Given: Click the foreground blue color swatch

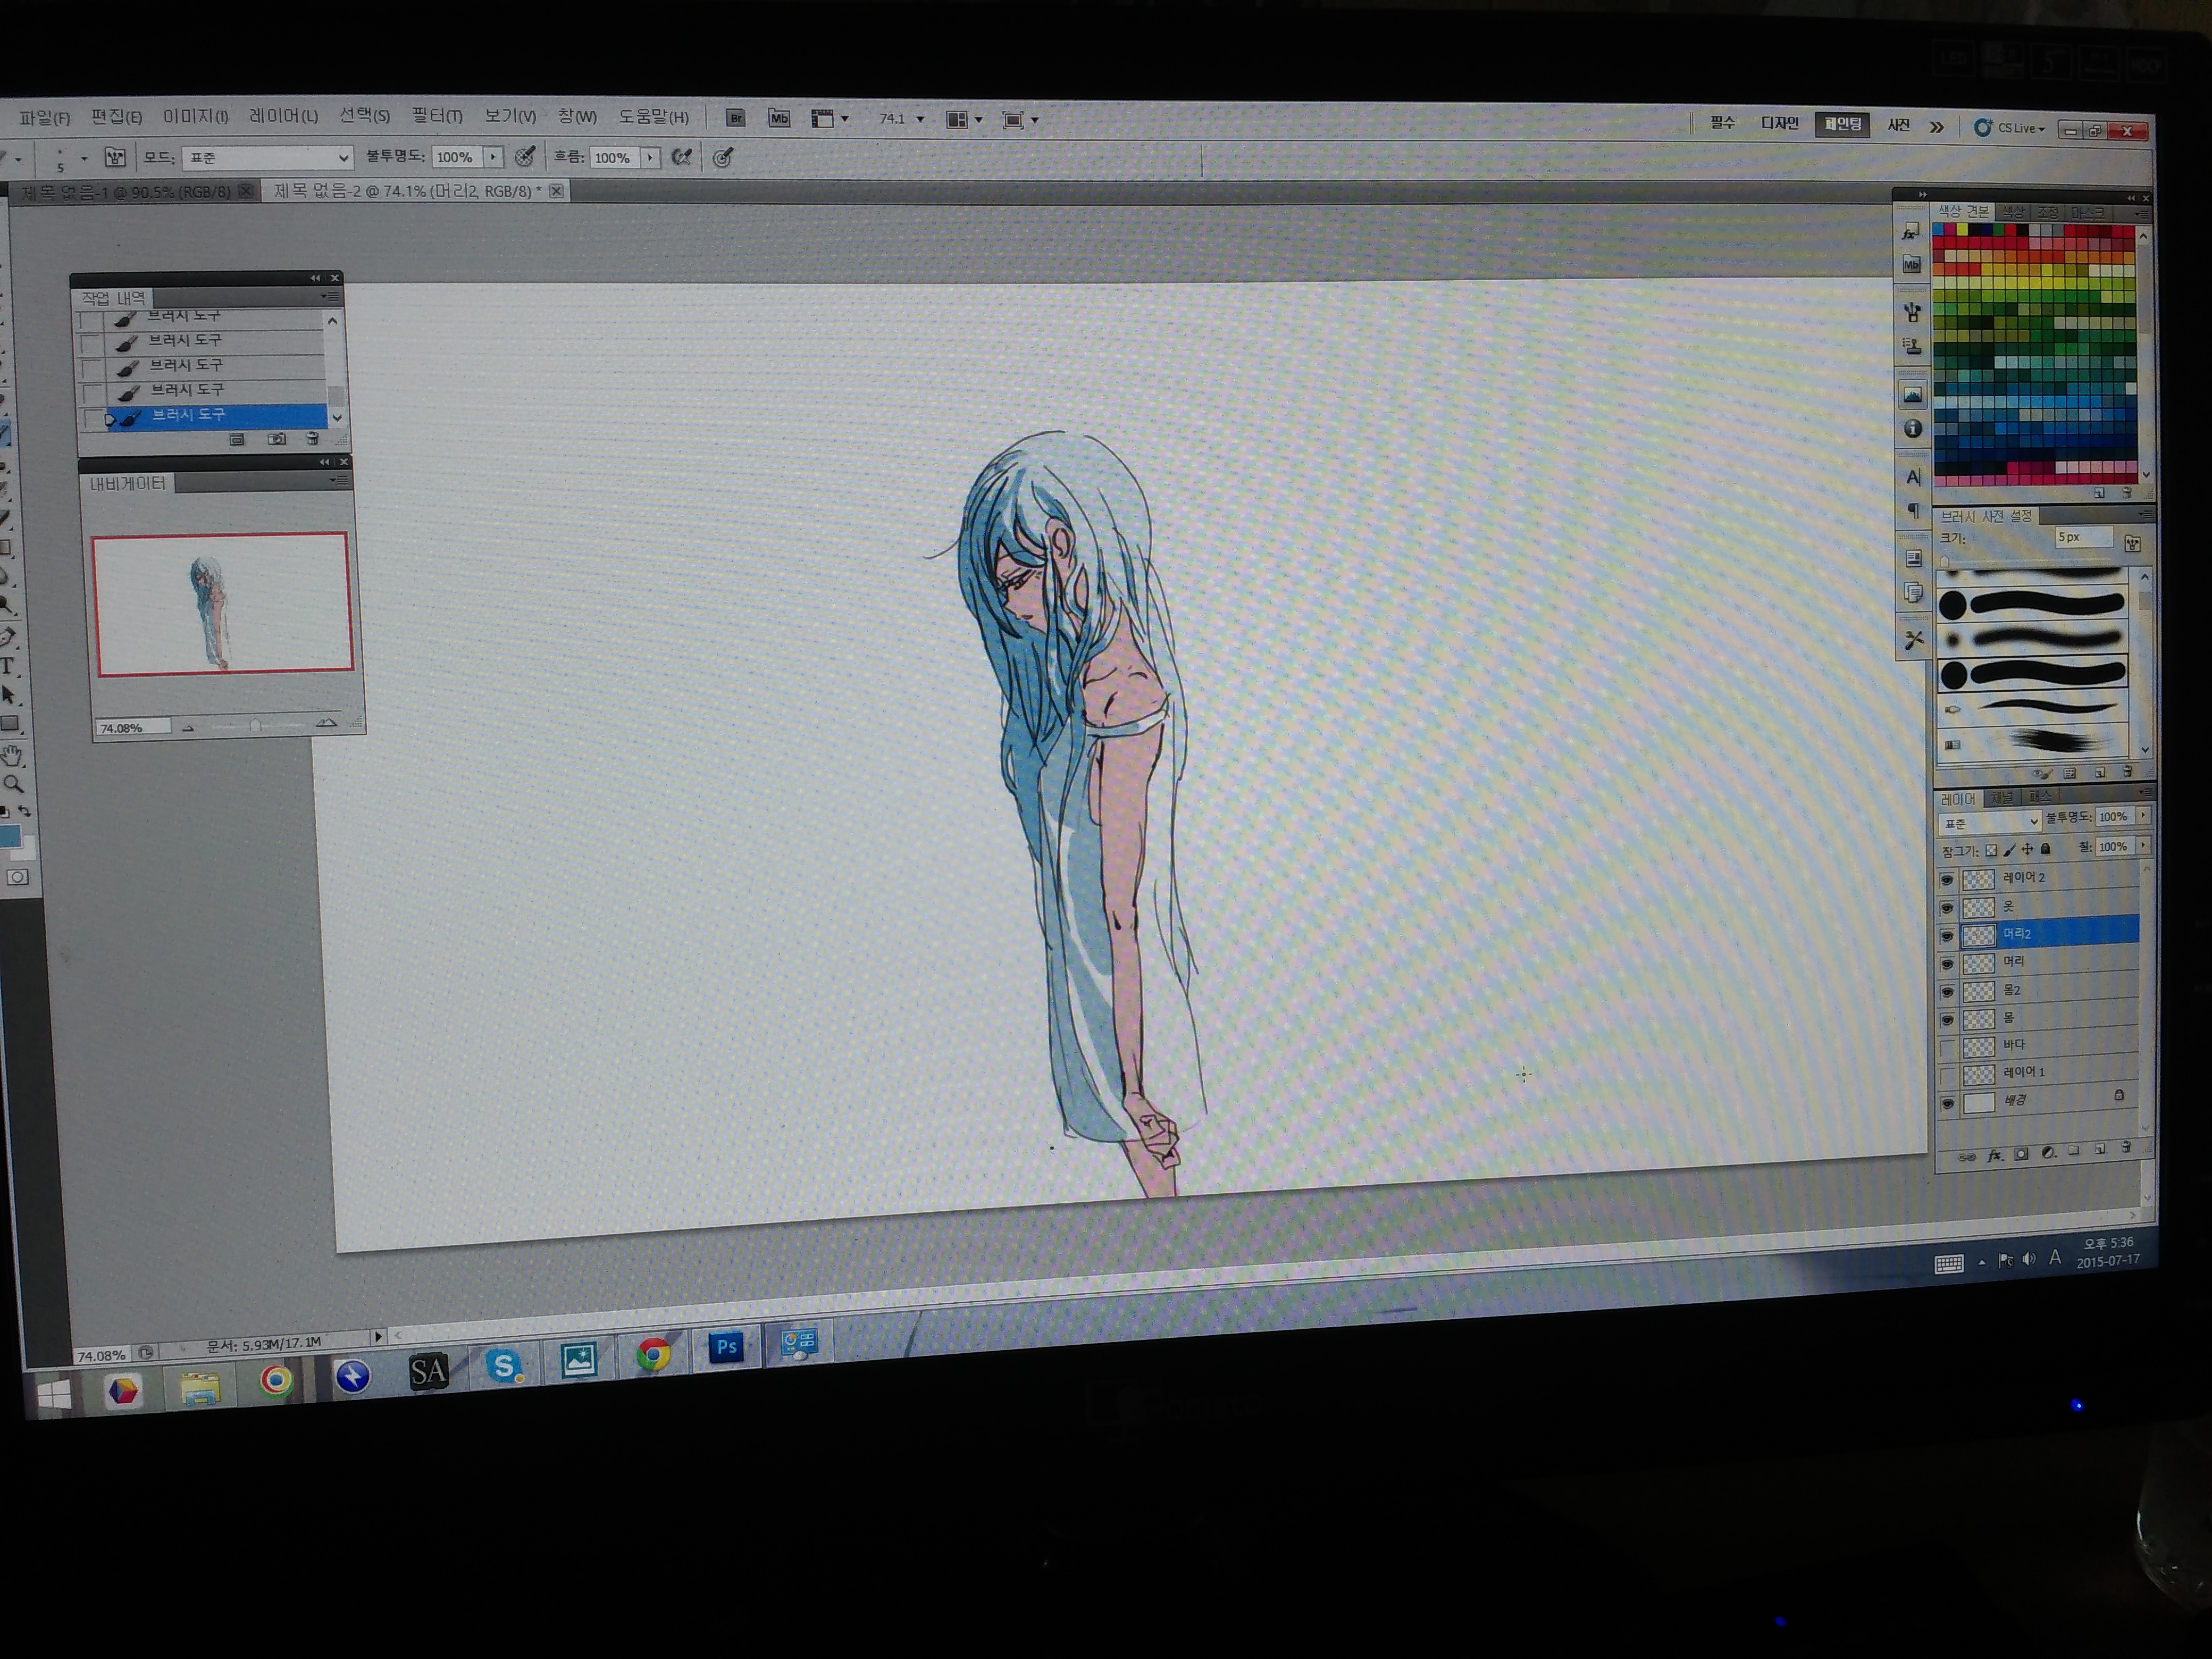Looking at the screenshot, I should 10,837.
